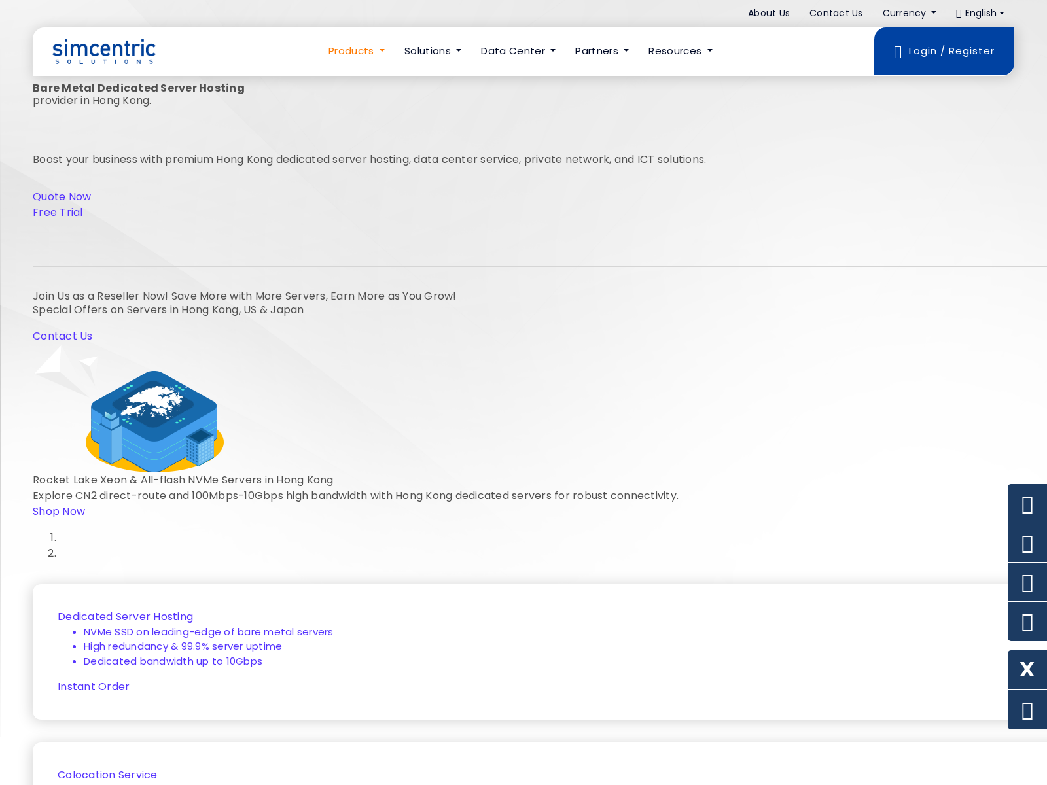Expand the Partners dropdown
The width and height of the screenshot is (1047, 785).
pyautogui.click(x=601, y=51)
